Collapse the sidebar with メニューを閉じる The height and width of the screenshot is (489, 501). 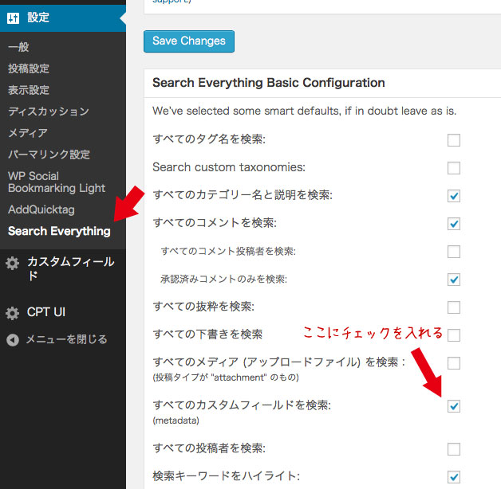click(x=66, y=339)
